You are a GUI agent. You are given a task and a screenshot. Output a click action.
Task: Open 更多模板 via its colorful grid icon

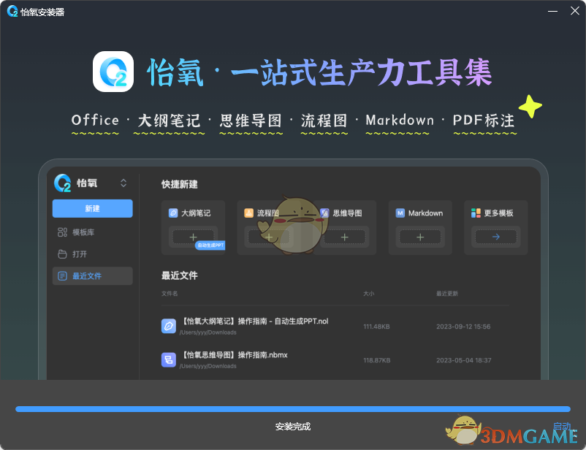click(474, 213)
